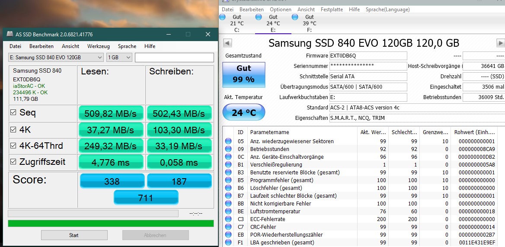Click the read score 338 box
The height and width of the screenshot is (247, 505).
click(x=112, y=181)
